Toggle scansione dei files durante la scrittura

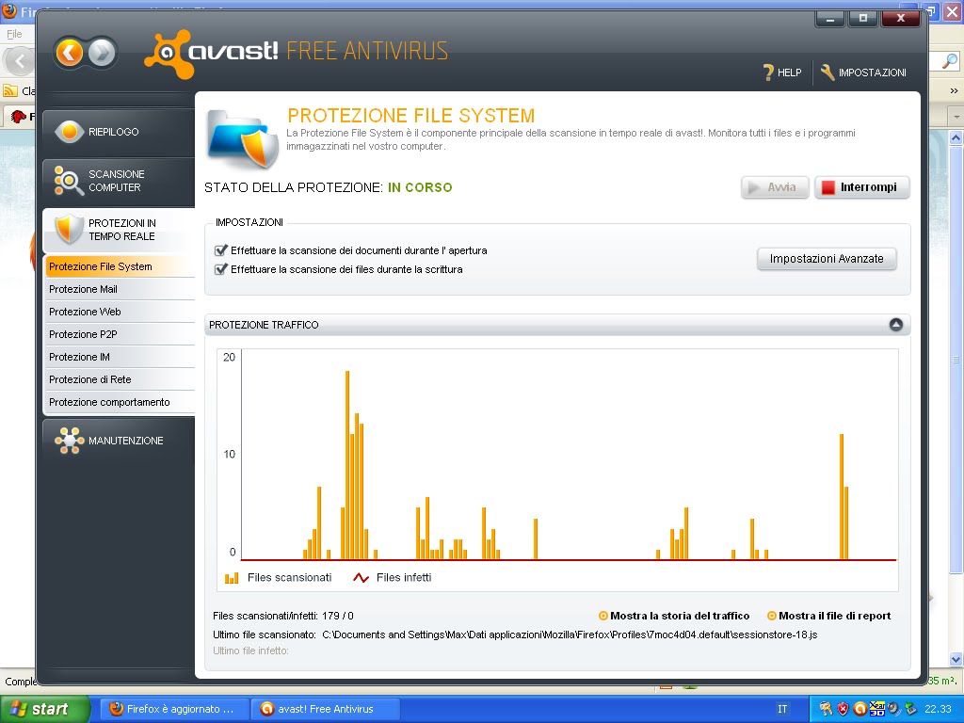click(x=220, y=269)
